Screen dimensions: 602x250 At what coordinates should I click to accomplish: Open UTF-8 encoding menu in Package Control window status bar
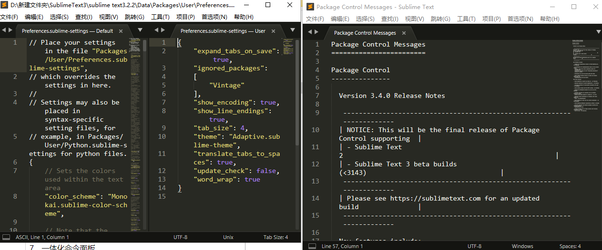click(x=474, y=246)
